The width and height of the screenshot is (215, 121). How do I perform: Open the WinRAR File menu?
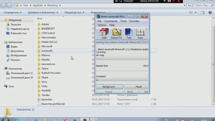tap(99, 21)
